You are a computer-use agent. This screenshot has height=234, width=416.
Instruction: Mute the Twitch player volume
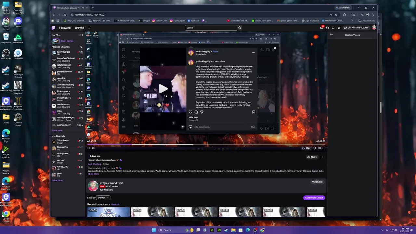pos(93,148)
